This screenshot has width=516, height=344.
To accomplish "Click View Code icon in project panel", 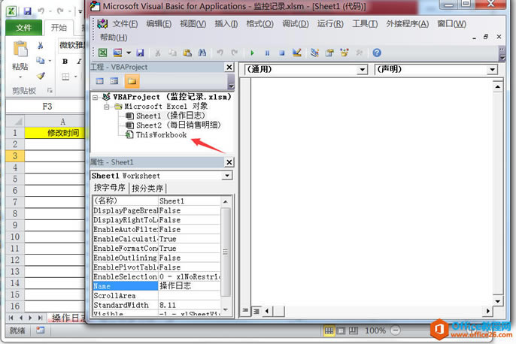I will click(x=100, y=81).
